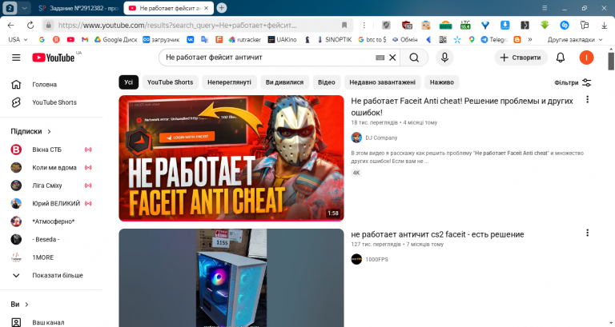615x327 pixels.
Task: Click the LTC price extension icon
Action: [465, 26]
